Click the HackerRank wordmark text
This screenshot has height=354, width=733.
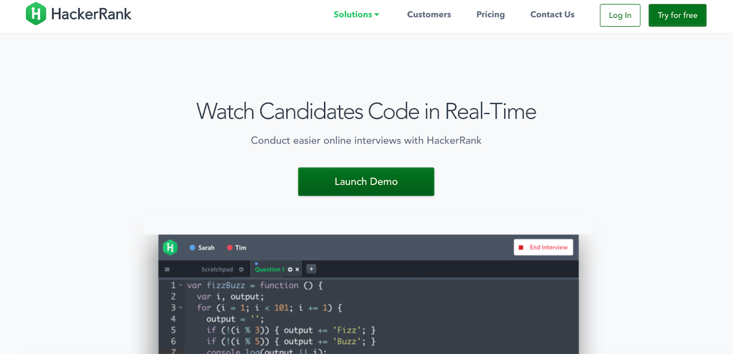(x=91, y=14)
